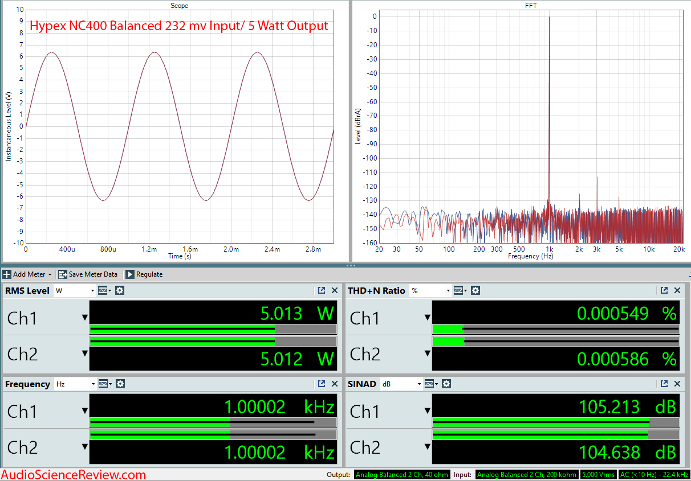Image resolution: width=691 pixels, height=481 pixels.
Task: Close the THD+N Ratio meter
Action: [677, 290]
